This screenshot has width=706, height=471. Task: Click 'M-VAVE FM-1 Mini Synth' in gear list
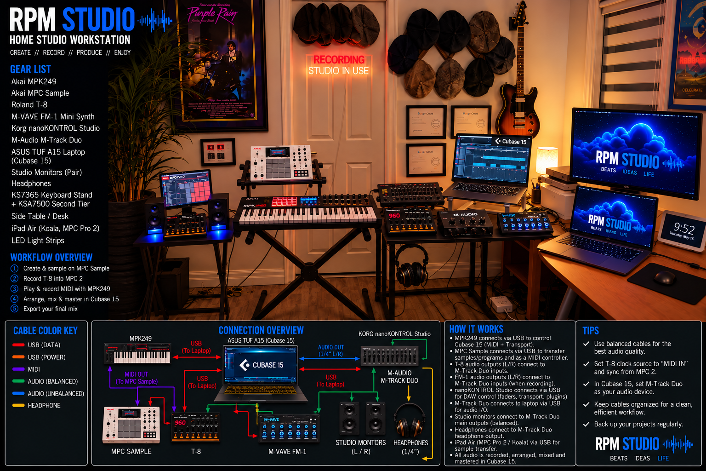(53, 117)
